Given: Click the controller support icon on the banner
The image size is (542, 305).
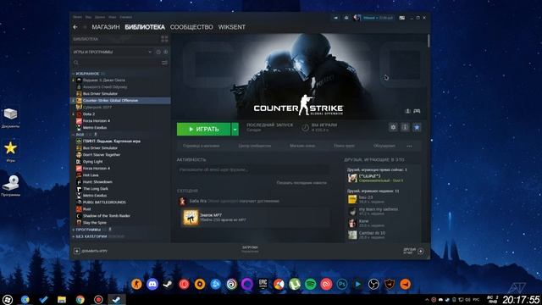Looking at the screenshot, I should pyautogui.click(x=417, y=111).
